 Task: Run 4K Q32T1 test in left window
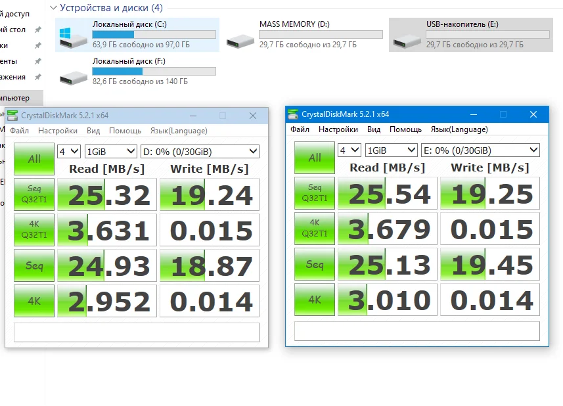[34, 230]
